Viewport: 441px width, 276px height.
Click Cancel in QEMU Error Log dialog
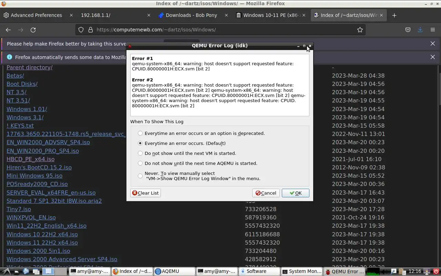point(266,193)
